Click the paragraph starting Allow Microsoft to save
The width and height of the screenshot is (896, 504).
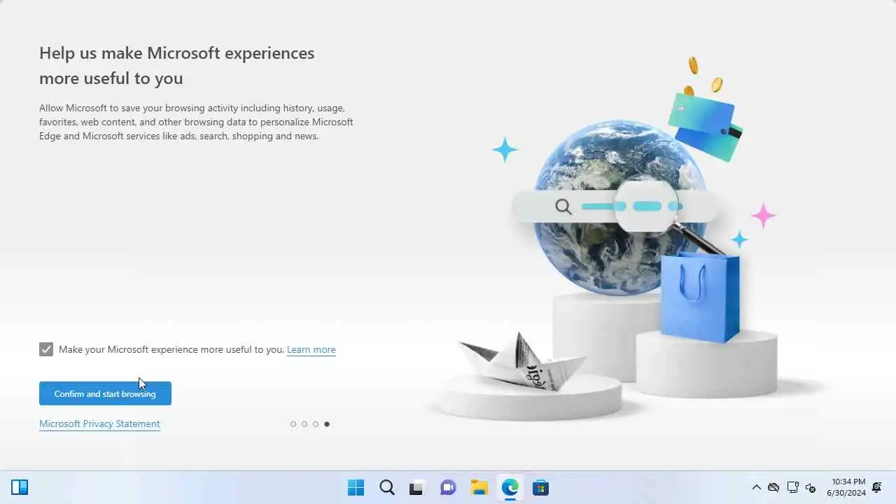(196, 122)
